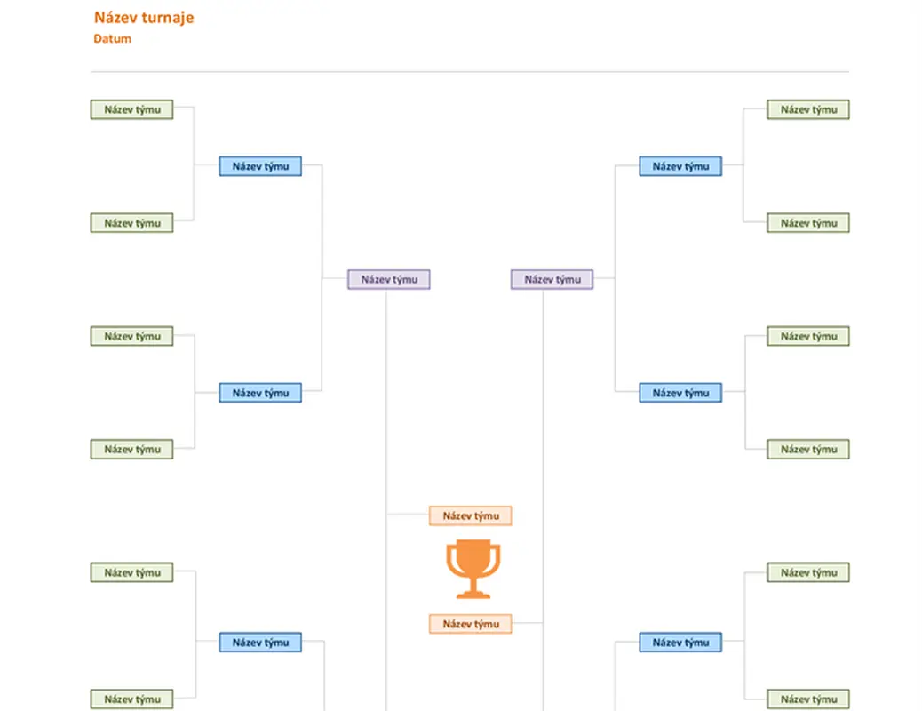Screen dimensions: 922x711
Task: Click the topmost green team box in right column
Action: [808, 109]
